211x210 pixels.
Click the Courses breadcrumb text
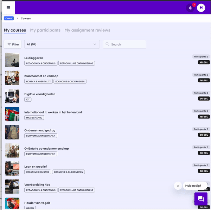click(x=26, y=19)
